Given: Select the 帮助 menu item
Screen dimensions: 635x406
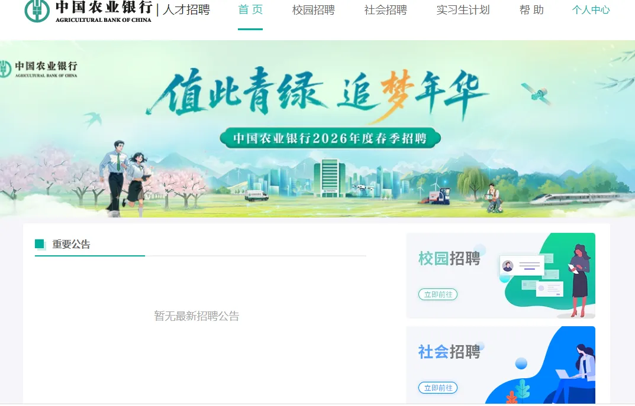Looking at the screenshot, I should coord(531,9).
